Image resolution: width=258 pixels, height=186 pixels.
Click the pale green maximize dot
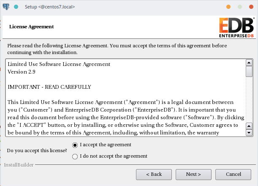tap(240, 7)
